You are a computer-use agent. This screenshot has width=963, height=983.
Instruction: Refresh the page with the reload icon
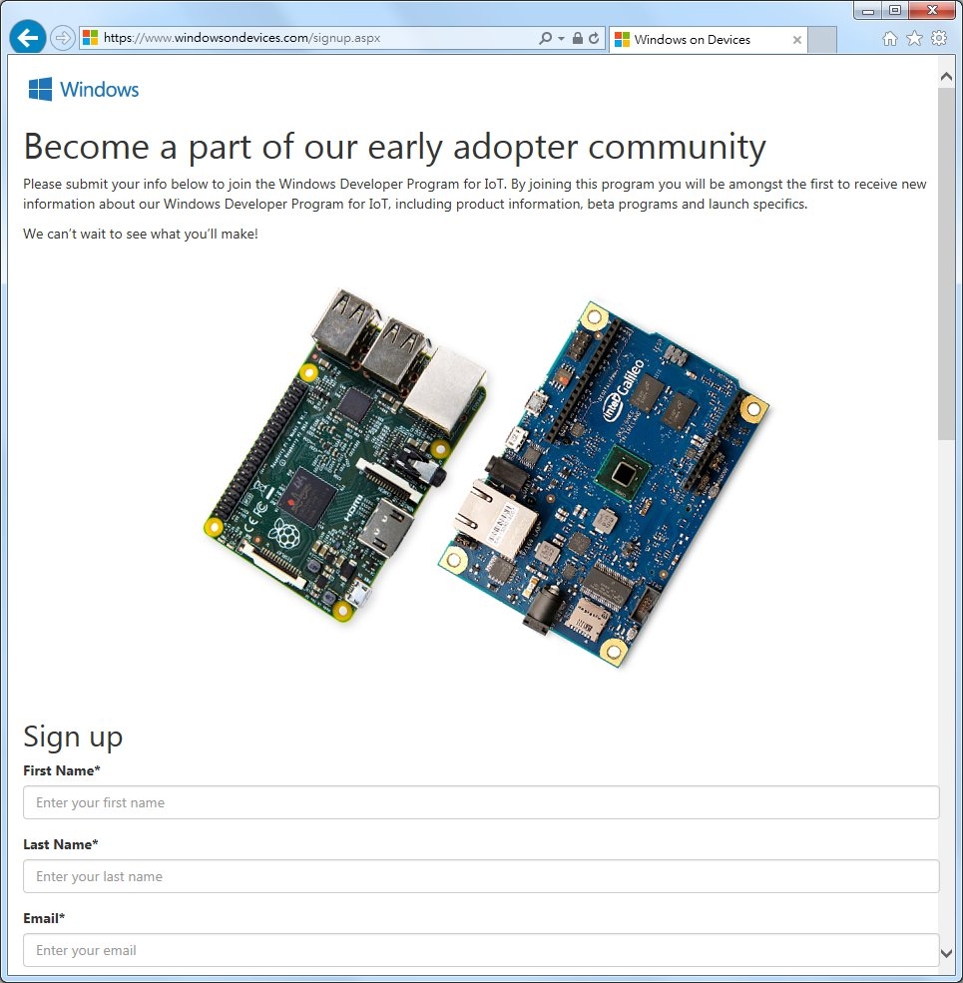pos(594,38)
